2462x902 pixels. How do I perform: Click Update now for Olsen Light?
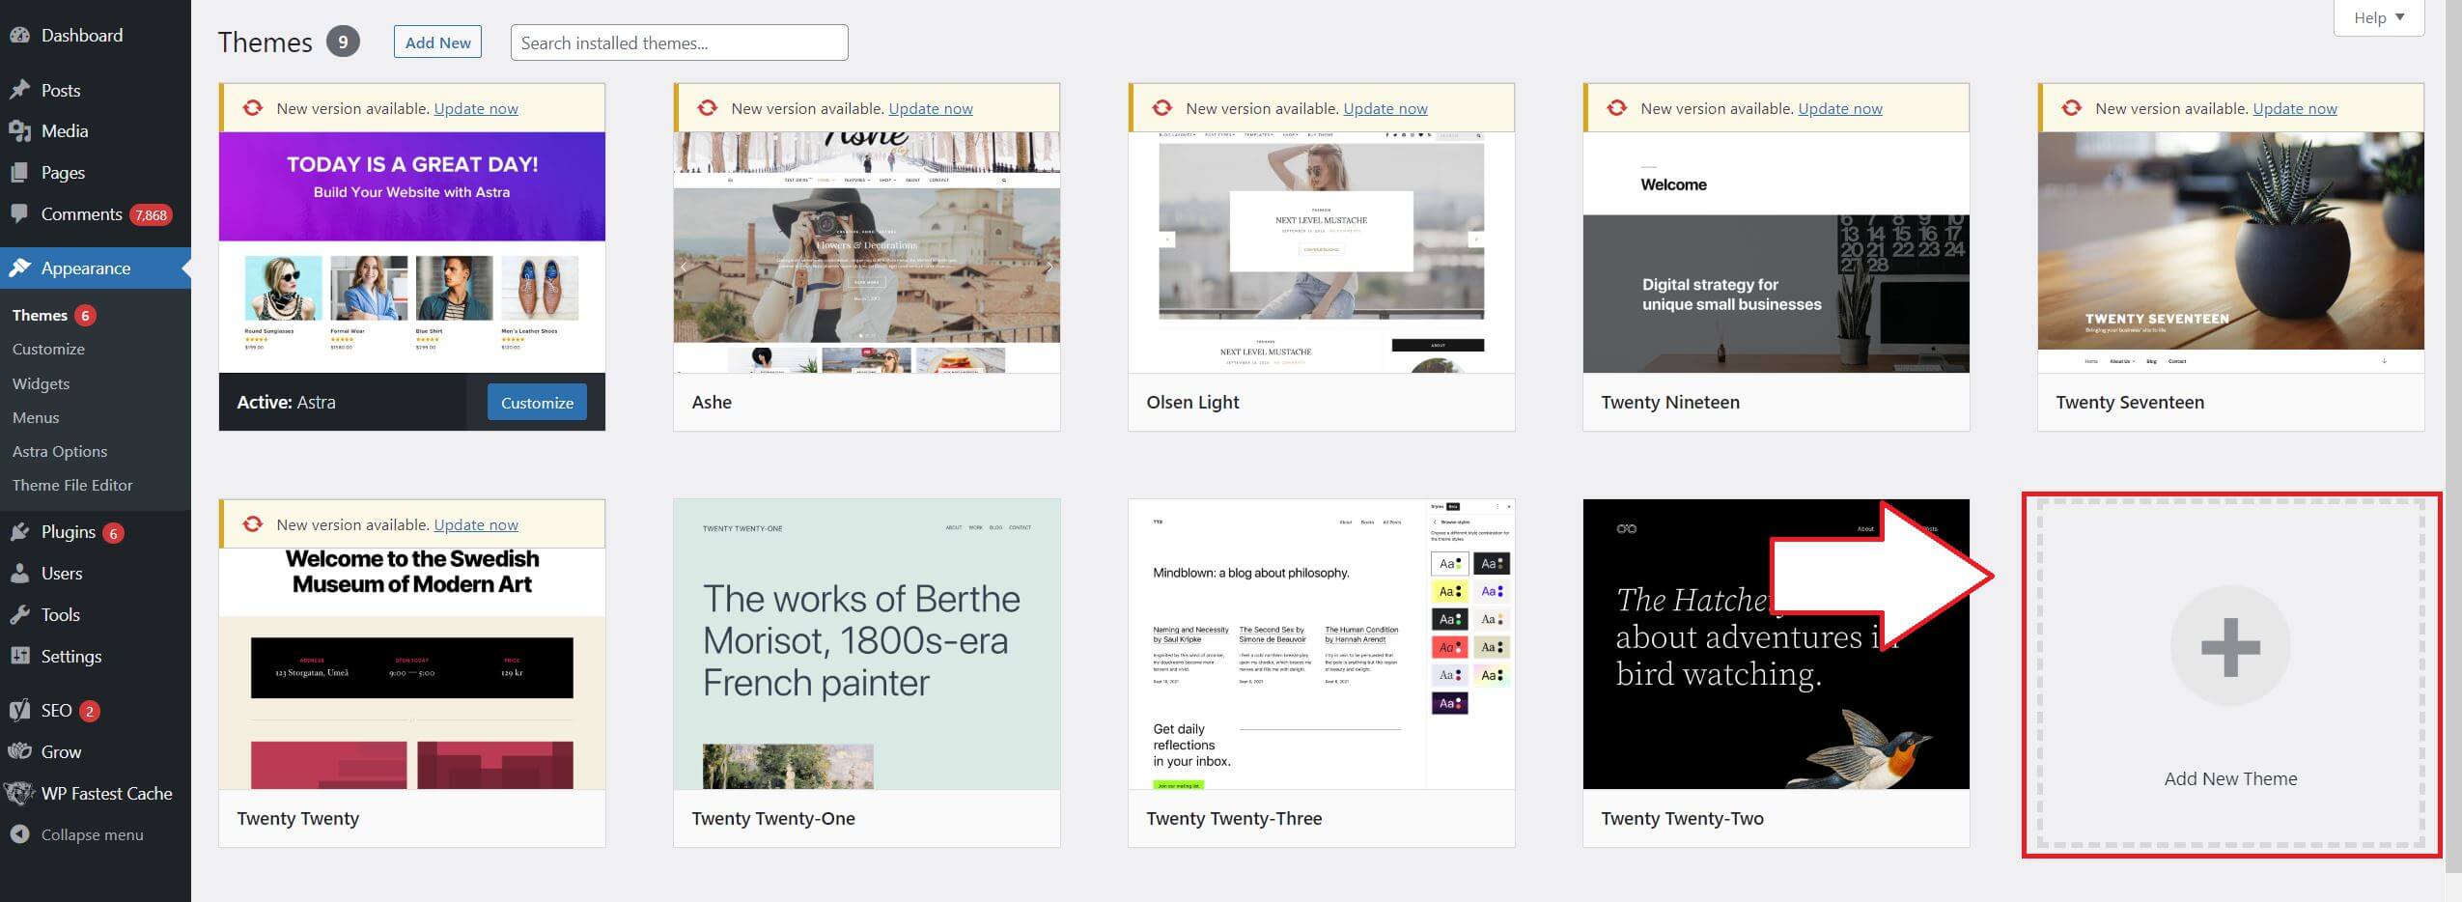1385,108
